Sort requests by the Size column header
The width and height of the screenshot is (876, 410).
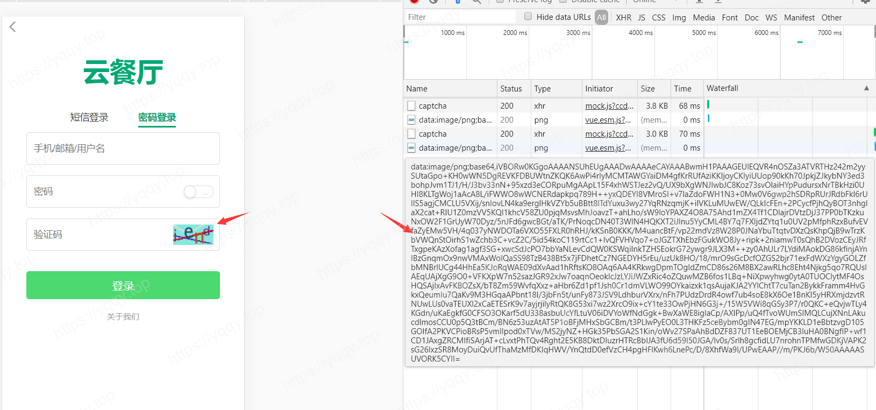(x=648, y=89)
